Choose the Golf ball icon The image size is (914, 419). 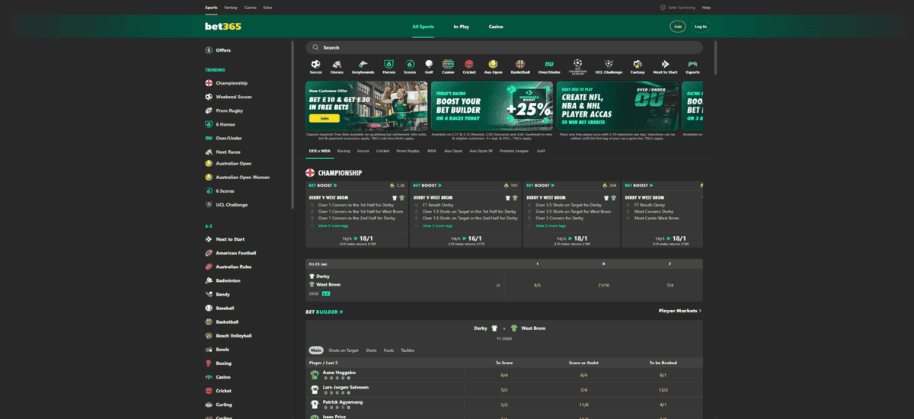tap(429, 67)
